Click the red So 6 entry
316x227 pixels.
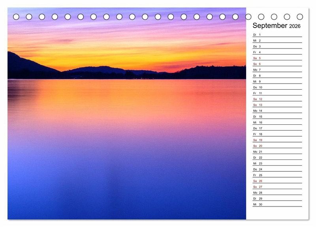[277, 64]
